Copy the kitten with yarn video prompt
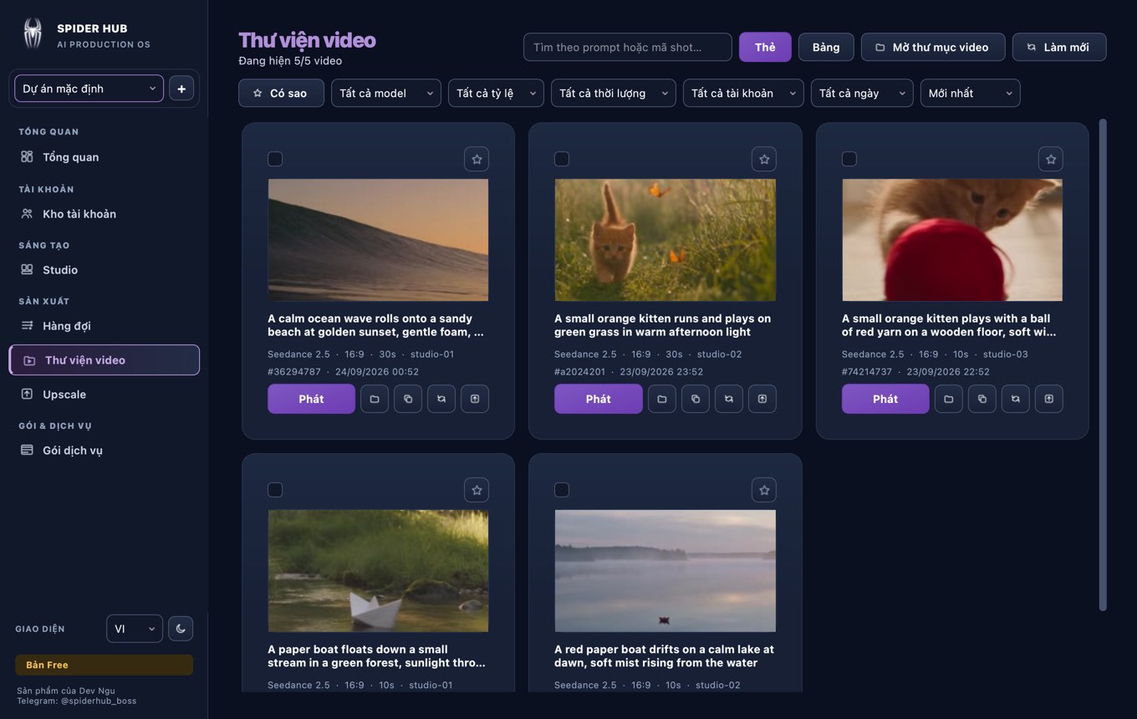 982,399
